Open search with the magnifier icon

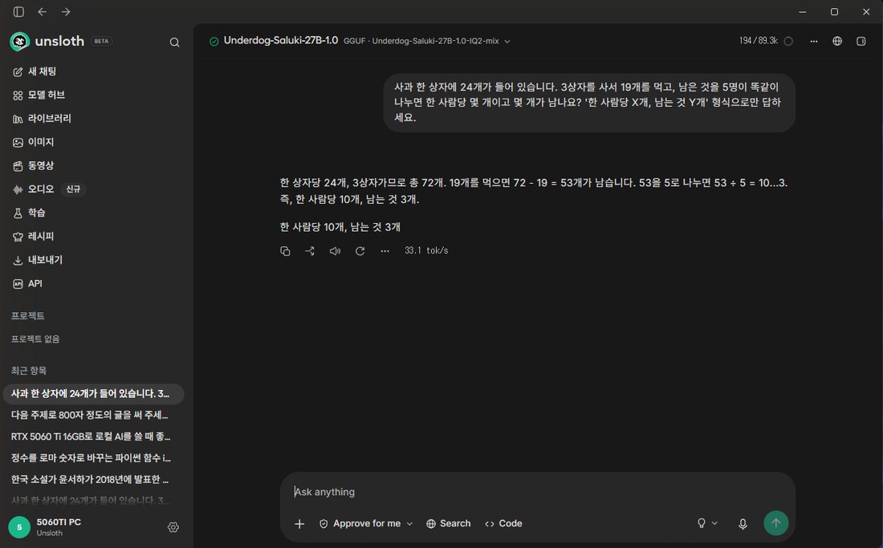tap(174, 43)
